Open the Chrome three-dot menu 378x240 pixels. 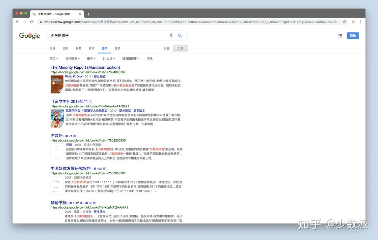pyautogui.click(x=360, y=22)
